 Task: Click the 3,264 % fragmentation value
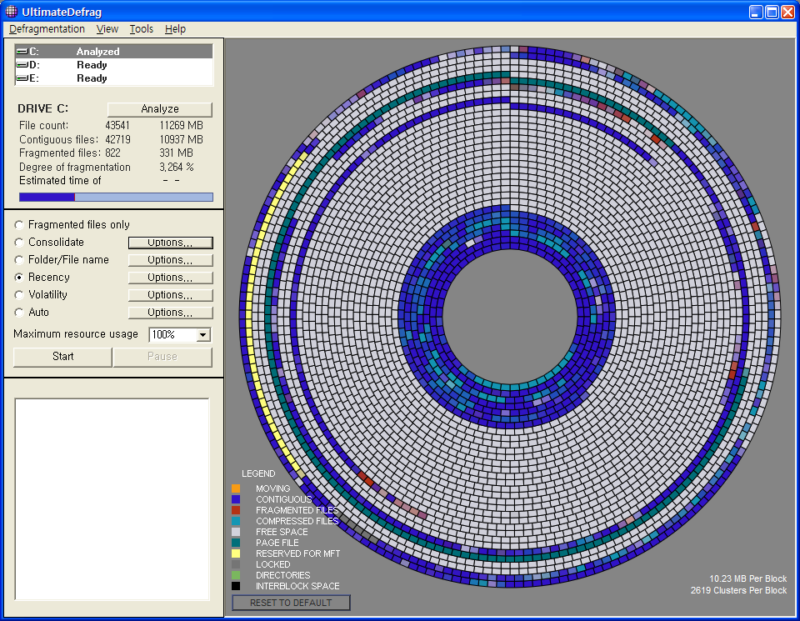coord(177,167)
